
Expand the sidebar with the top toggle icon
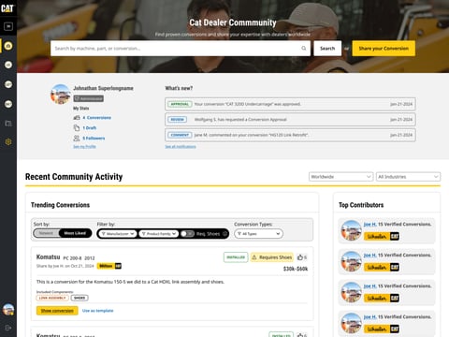tap(8, 26)
